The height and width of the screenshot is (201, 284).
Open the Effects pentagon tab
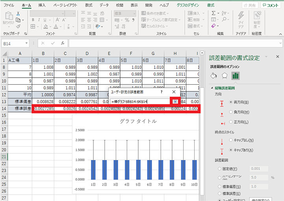point(225,76)
